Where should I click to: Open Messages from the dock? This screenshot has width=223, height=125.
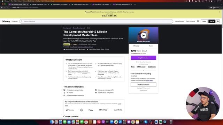(65, 122)
